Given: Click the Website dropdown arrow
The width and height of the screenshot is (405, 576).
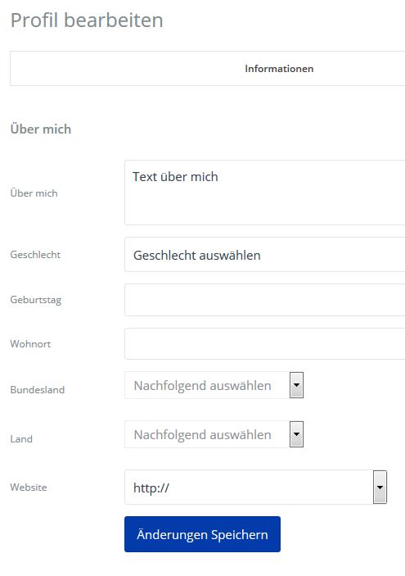Looking at the screenshot, I should (380, 488).
